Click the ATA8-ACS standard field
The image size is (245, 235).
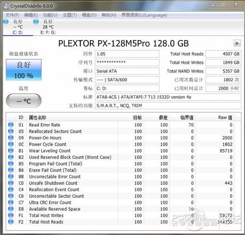point(168,97)
